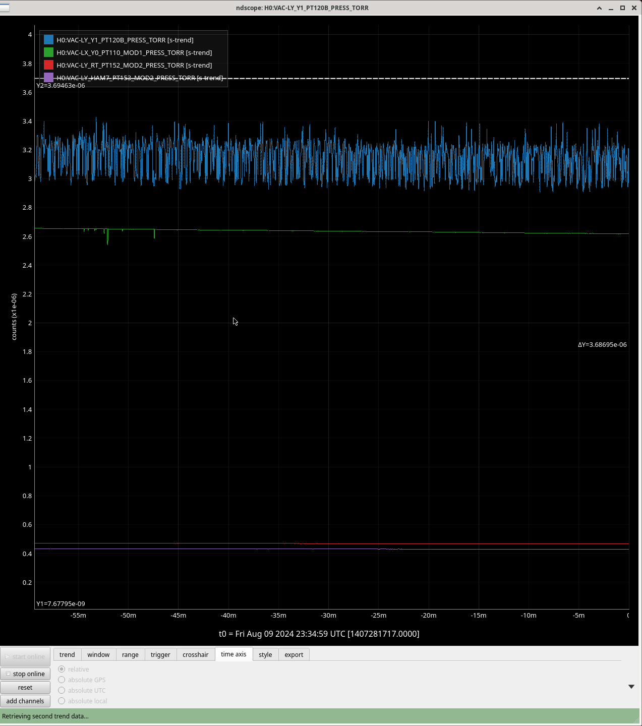
Task: Click the 2 tick on the Y axis
Action: pos(30,323)
